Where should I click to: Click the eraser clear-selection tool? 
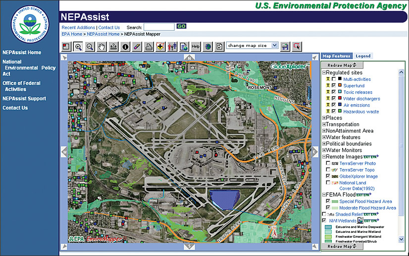click(x=137, y=47)
